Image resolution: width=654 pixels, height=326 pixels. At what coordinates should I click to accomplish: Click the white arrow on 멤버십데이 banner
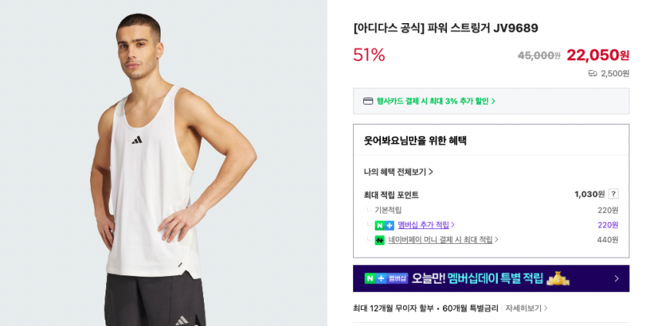617,278
